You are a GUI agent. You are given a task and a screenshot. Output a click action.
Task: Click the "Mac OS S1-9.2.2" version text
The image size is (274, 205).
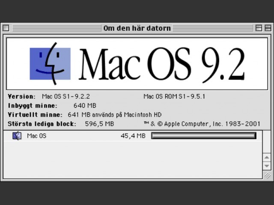pyautogui.click(x=66, y=97)
